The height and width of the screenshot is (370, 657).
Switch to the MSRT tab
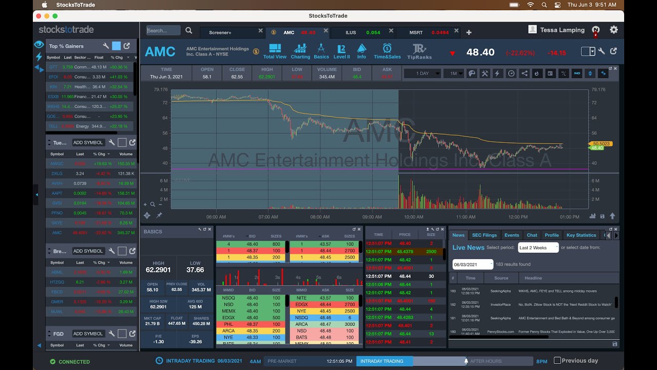coord(416,32)
